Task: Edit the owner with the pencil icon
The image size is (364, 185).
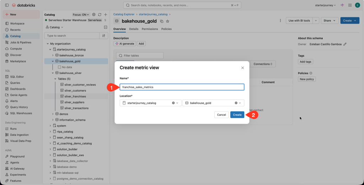Action: [345, 44]
